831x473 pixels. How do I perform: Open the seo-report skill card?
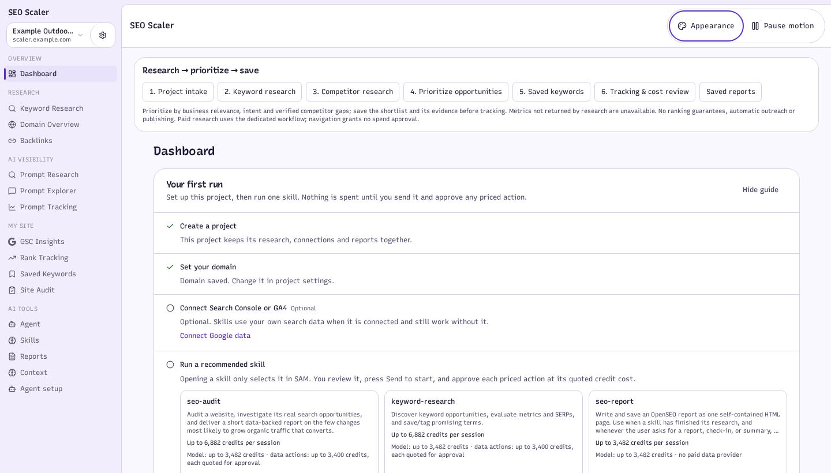tap(688, 431)
